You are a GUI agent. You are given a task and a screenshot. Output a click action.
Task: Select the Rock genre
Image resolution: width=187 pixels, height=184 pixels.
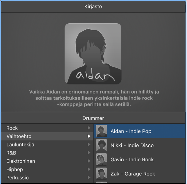pyautogui.click(x=12, y=128)
